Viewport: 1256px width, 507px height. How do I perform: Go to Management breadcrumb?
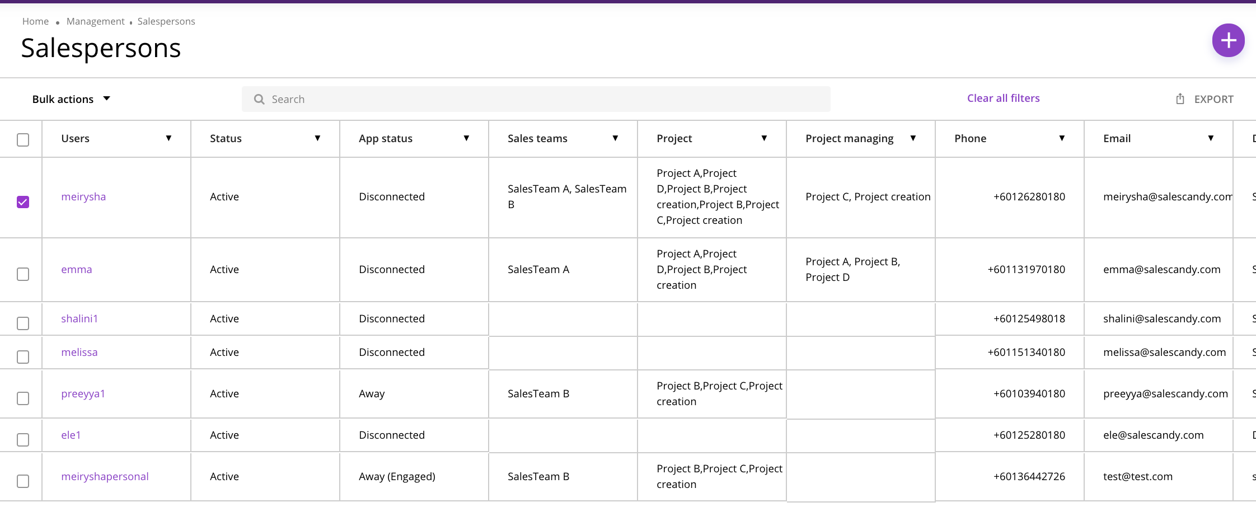tap(95, 21)
